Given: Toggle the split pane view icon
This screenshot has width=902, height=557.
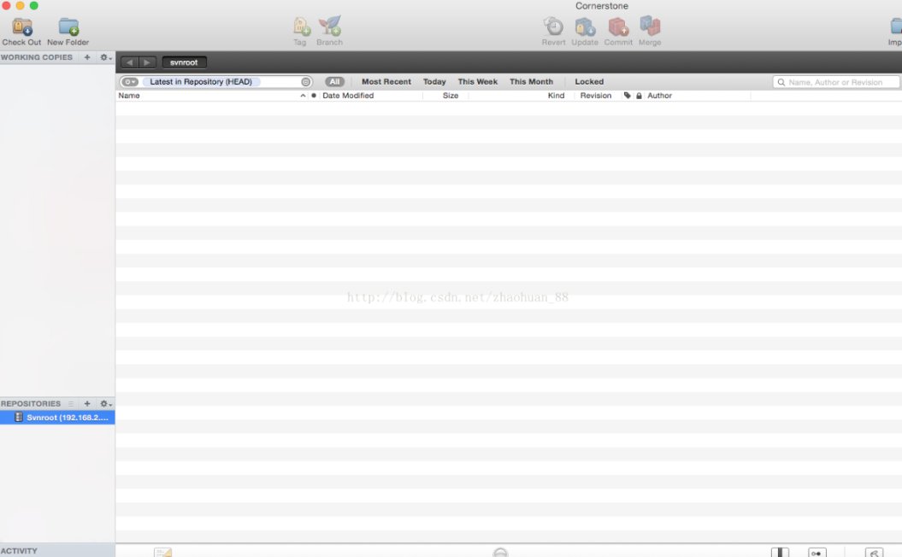Looking at the screenshot, I should (780, 552).
